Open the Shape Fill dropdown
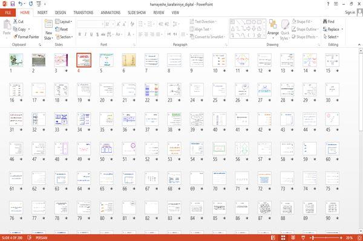 [302, 22]
